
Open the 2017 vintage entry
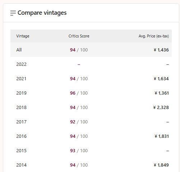point(91,122)
